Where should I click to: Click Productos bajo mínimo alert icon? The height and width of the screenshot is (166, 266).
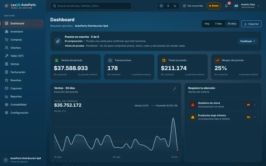click(x=193, y=117)
